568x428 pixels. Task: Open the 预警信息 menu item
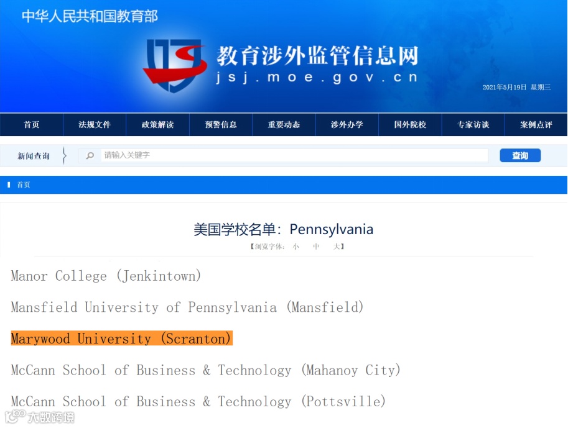(x=221, y=125)
